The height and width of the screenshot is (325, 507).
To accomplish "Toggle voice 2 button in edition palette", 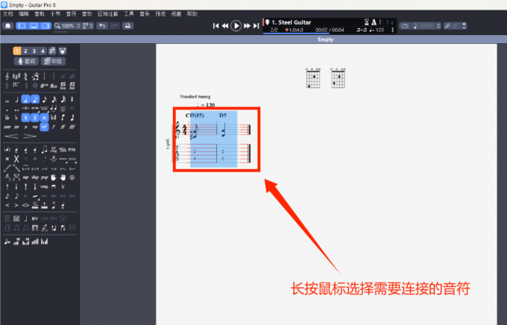I will (x=26, y=51).
